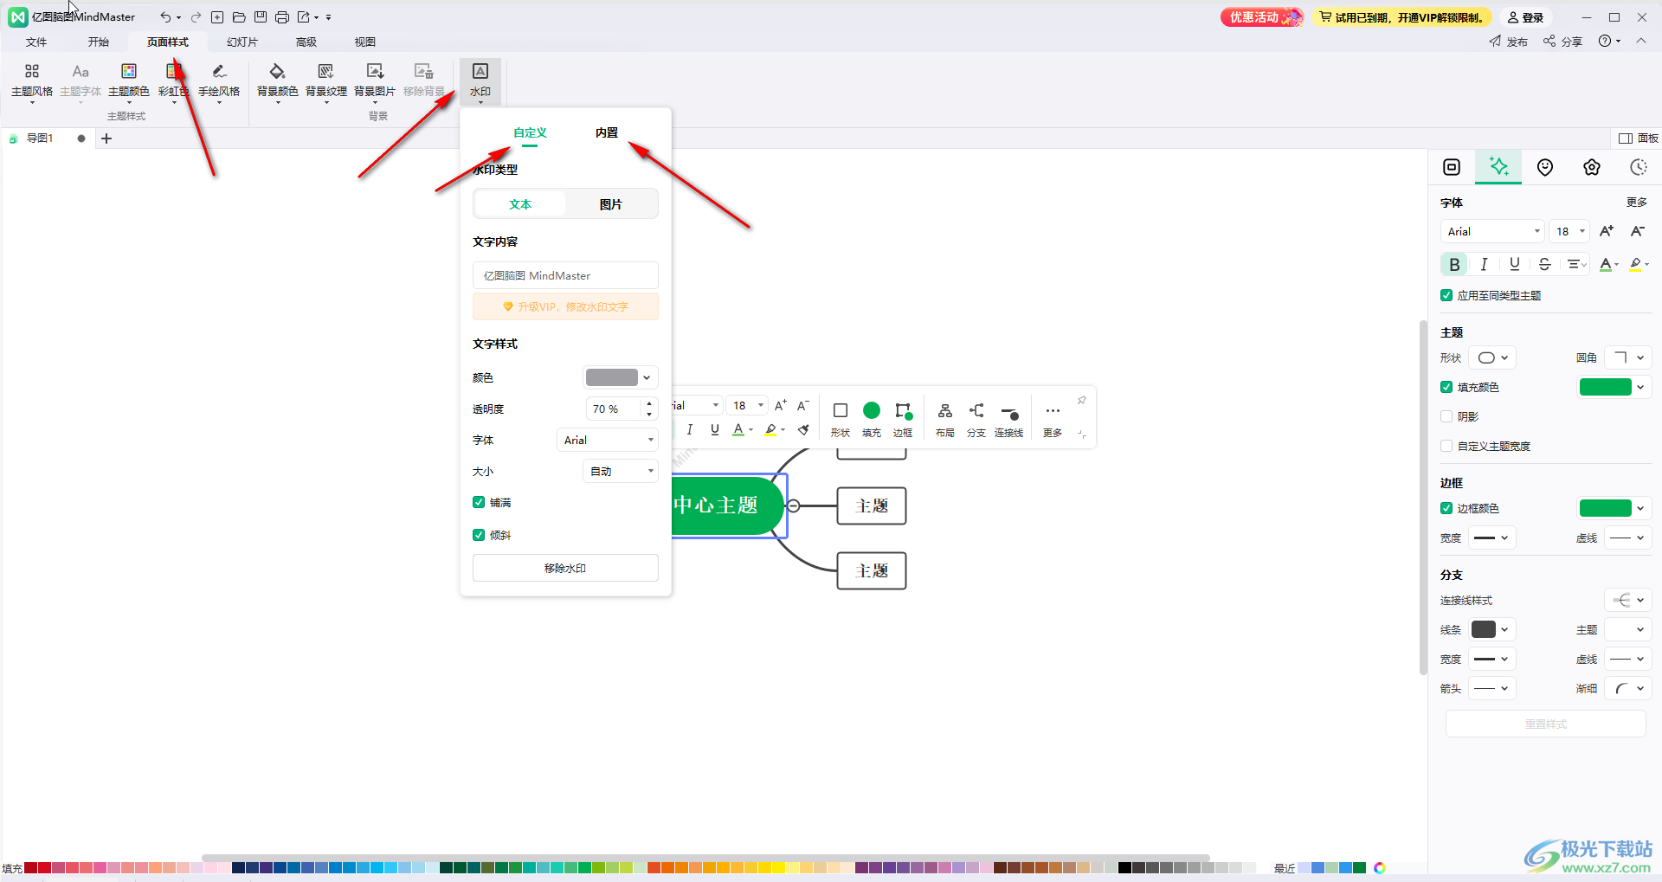Viewport: 1662px width, 882px height.
Task: Click the save icon in quick access toolbar
Action: [x=261, y=17]
